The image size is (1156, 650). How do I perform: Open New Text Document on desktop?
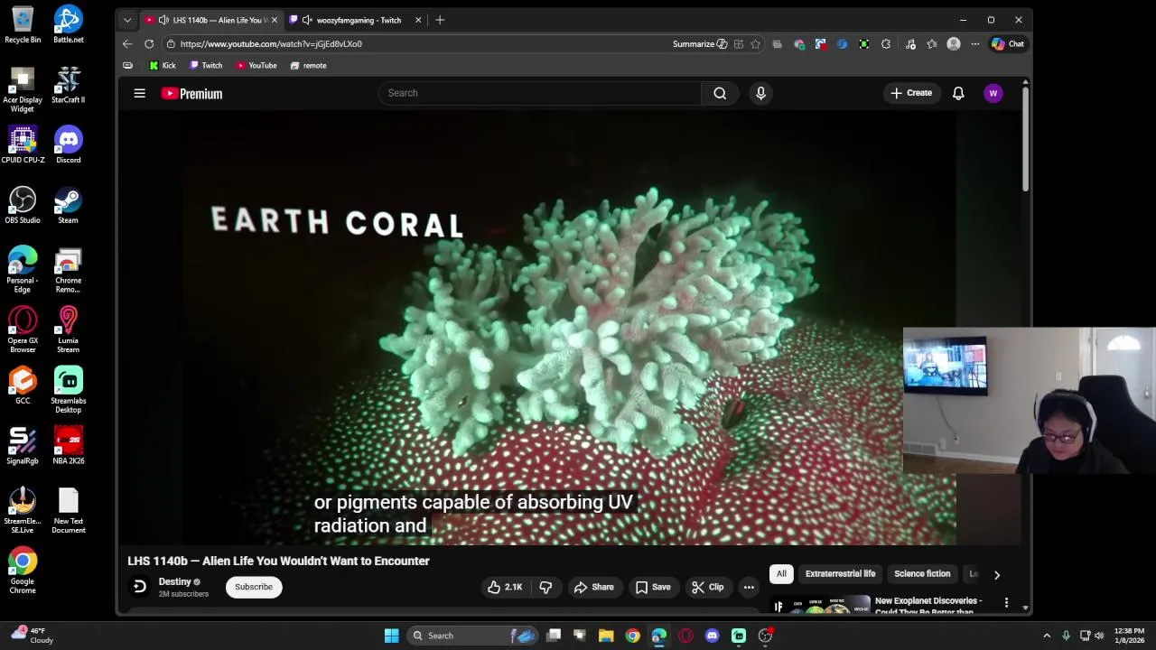pos(69,510)
